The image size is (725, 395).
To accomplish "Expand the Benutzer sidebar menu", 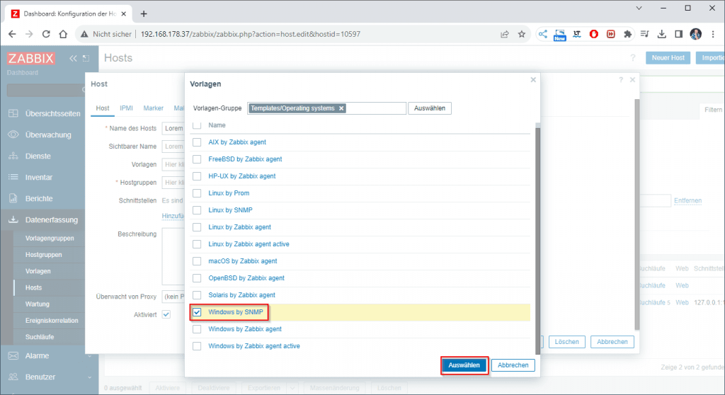I will point(50,377).
